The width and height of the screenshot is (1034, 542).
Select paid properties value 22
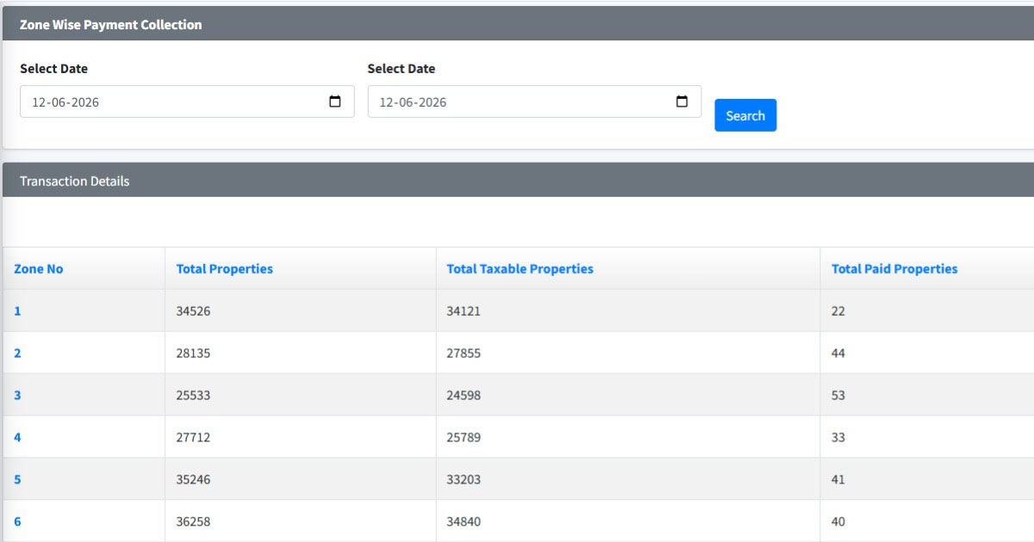point(838,311)
